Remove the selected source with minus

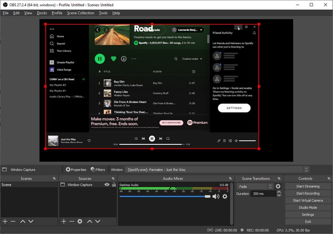(x=72, y=221)
